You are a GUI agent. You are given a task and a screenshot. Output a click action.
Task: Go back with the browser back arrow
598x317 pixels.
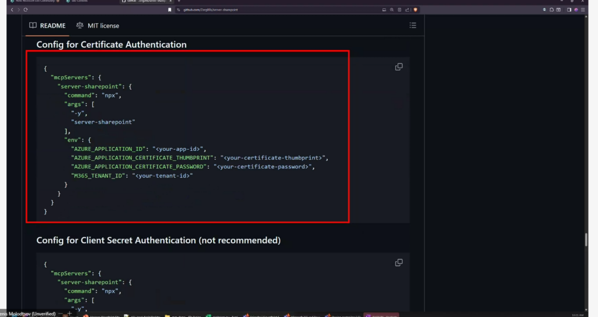(12, 10)
